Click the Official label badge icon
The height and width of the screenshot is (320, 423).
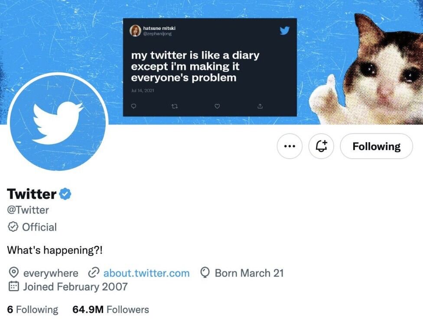[x=13, y=227]
